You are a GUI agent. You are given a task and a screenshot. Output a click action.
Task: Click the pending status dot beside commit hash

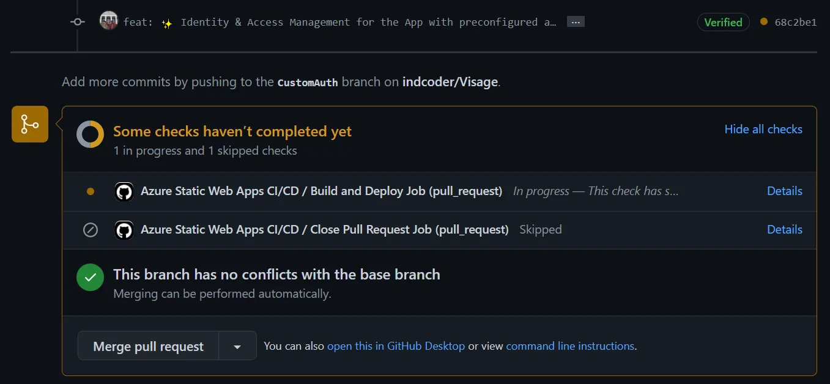[763, 22]
